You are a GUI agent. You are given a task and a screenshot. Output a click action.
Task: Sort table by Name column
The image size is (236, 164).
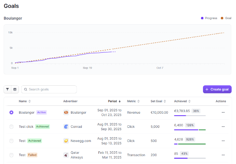(24, 101)
